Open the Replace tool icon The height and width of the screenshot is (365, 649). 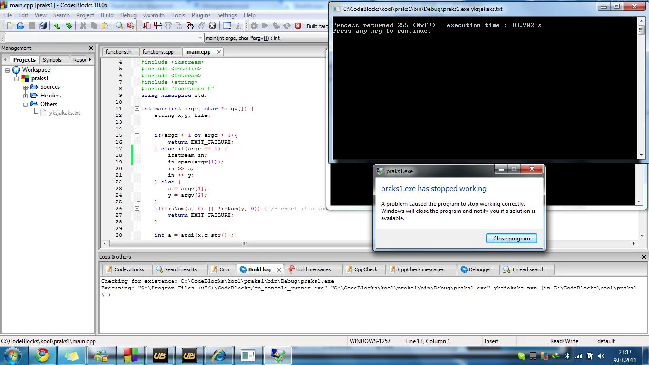coord(131,26)
